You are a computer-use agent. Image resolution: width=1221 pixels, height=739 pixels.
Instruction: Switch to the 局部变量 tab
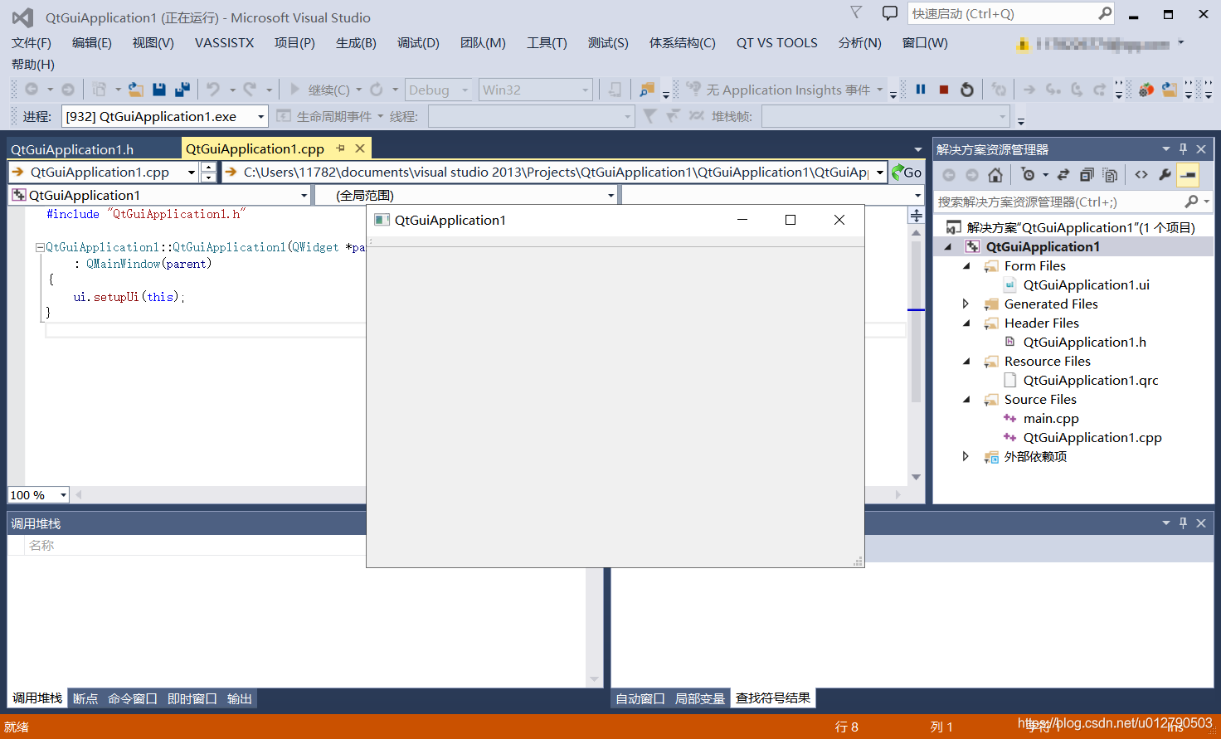click(700, 698)
